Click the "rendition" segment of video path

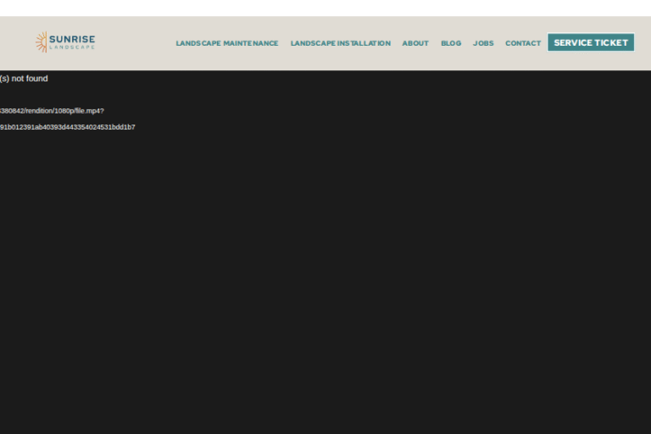39,111
